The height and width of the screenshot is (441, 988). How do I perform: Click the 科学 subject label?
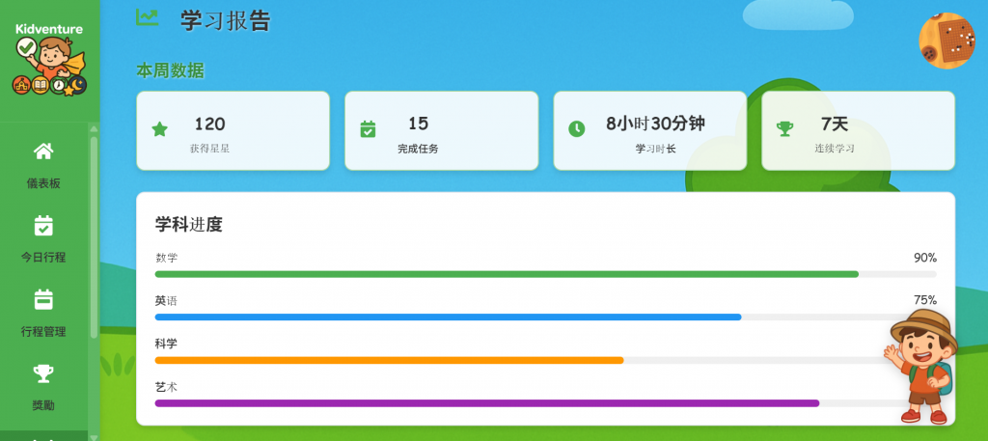coord(166,344)
